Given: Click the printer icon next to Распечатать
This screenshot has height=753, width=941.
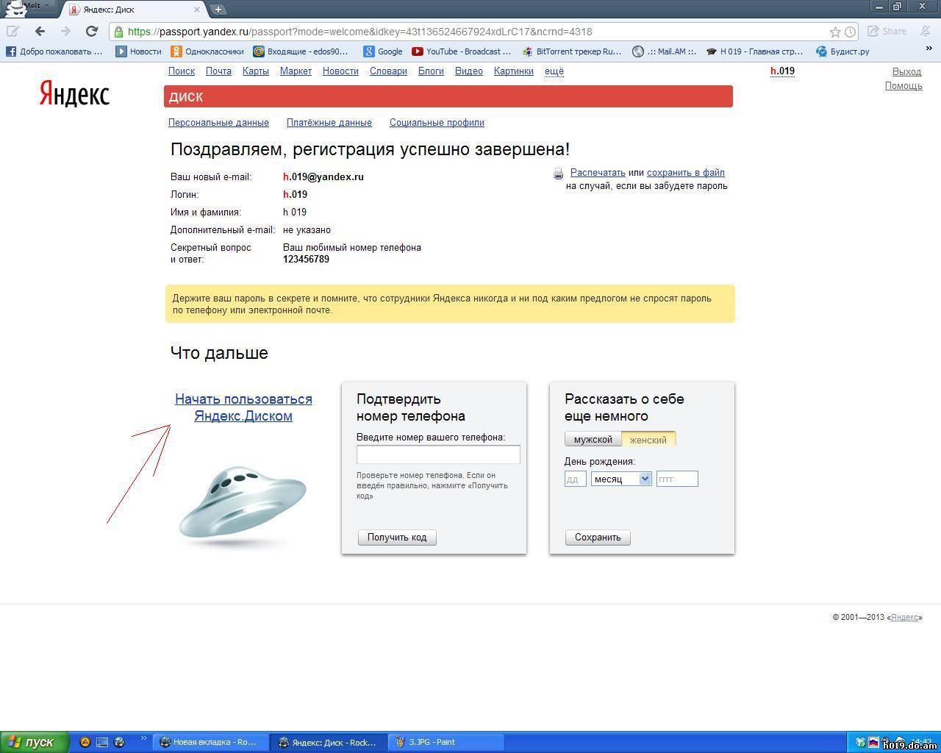Looking at the screenshot, I should (x=558, y=174).
